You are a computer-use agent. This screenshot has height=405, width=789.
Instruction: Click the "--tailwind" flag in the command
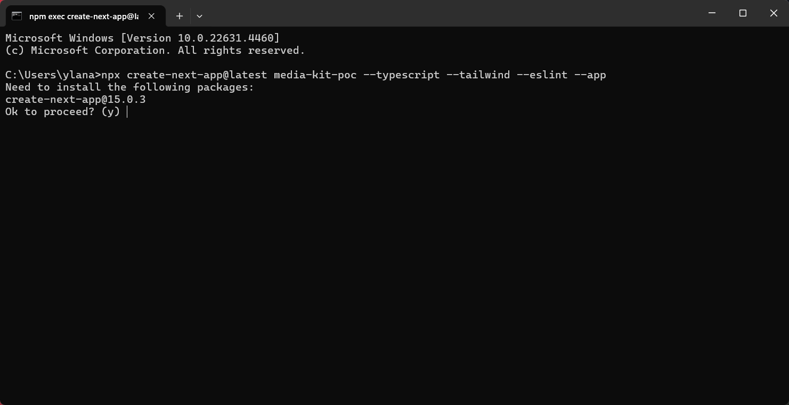(478, 75)
